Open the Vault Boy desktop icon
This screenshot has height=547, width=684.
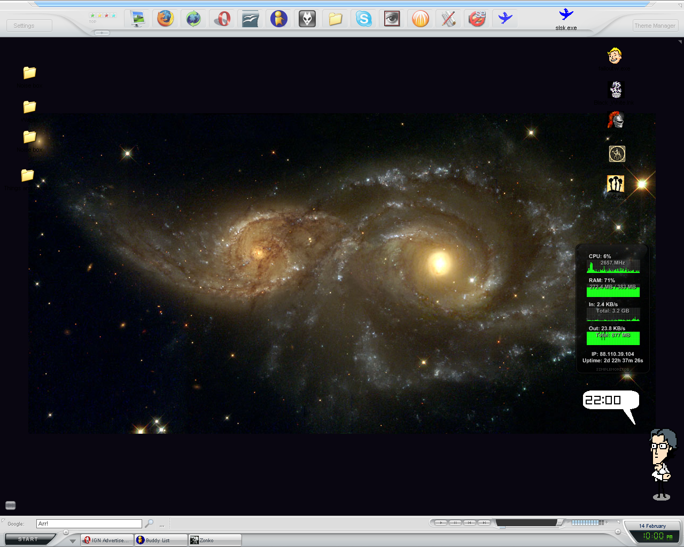(x=615, y=56)
